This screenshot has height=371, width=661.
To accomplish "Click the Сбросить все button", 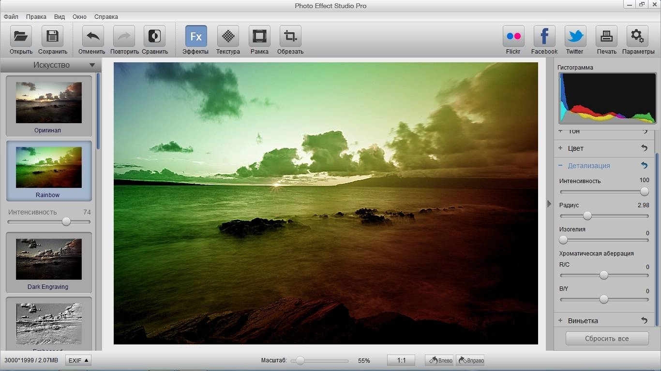I will [x=607, y=338].
